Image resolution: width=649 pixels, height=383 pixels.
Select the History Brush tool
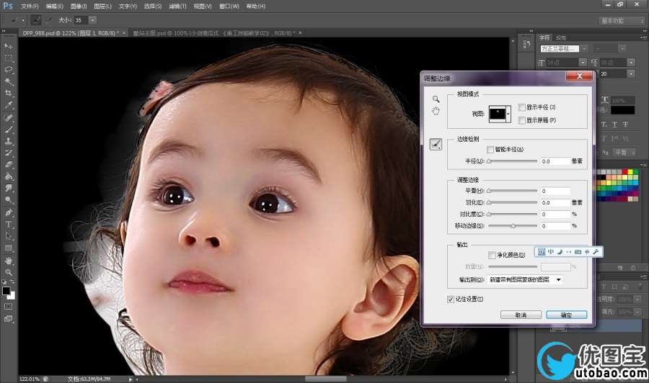8,153
